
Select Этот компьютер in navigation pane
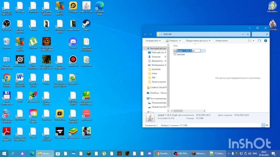[157, 99]
